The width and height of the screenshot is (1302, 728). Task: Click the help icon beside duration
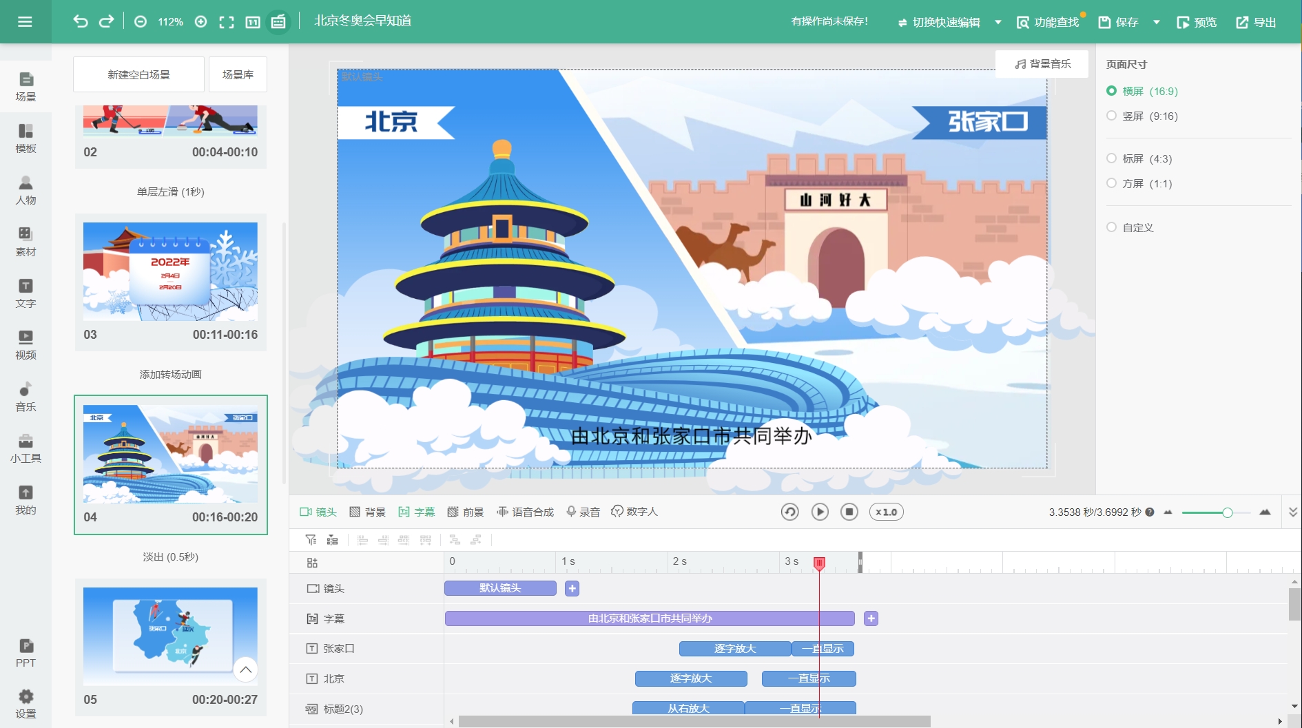pyautogui.click(x=1150, y=512)
